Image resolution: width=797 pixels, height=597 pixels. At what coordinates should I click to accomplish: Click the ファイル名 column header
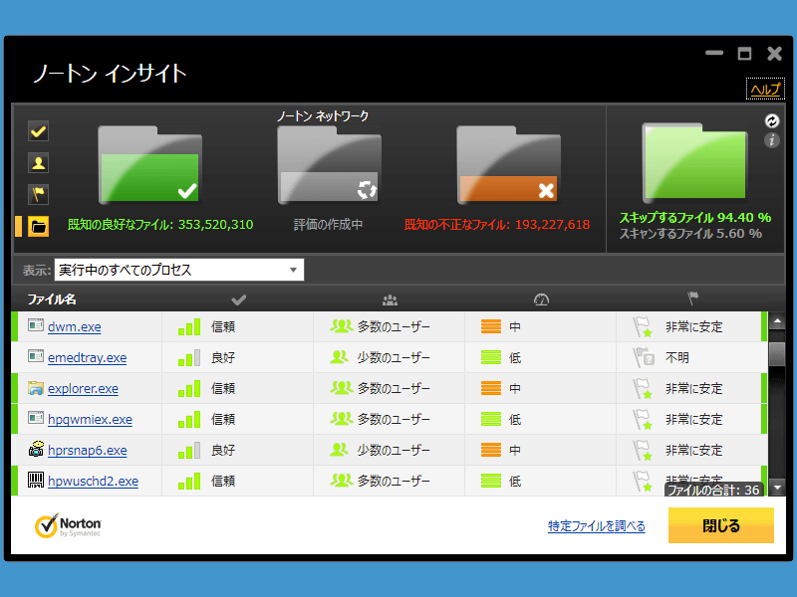pos(52,299)
